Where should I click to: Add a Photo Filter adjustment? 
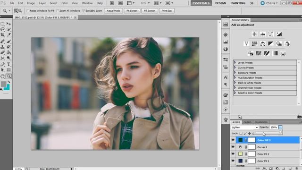(279, 44)
